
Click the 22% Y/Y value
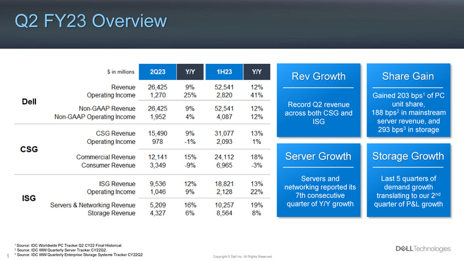[x=256, y=192]
